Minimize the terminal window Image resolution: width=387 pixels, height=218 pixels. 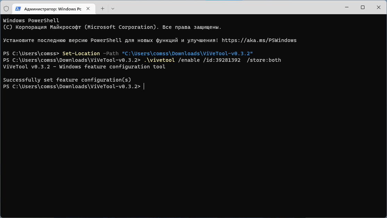(x=346, y=7)
